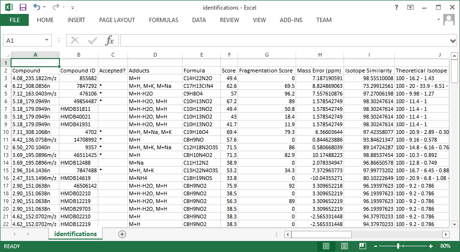Open the account dropdown arrow beside avatar

tap(438, 19)
